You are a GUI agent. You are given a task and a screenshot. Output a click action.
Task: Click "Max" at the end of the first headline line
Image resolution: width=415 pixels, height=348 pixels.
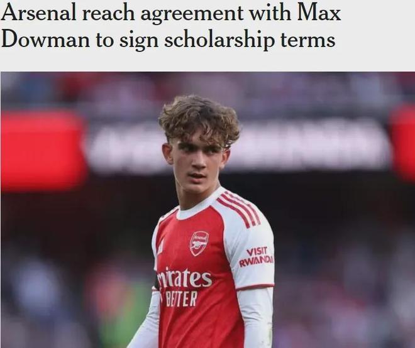click(x=319, y=13)
